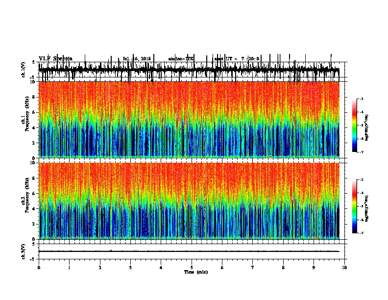Click the time axis tick label '5'
388x300 pixels.
pyautogui.click(x=192, y=268)
